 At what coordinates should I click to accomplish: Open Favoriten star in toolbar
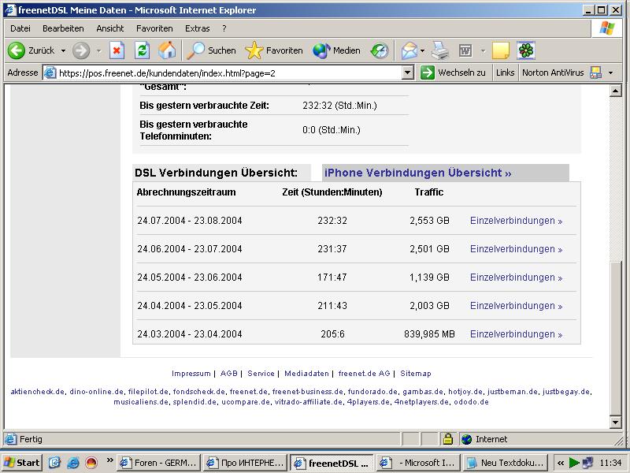273,50
